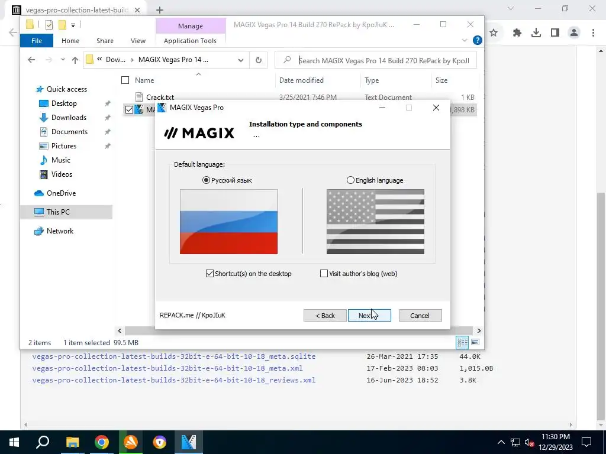Click the Explorer back arrow
This screenshot has height=454, width=606.
click(31, 60)
